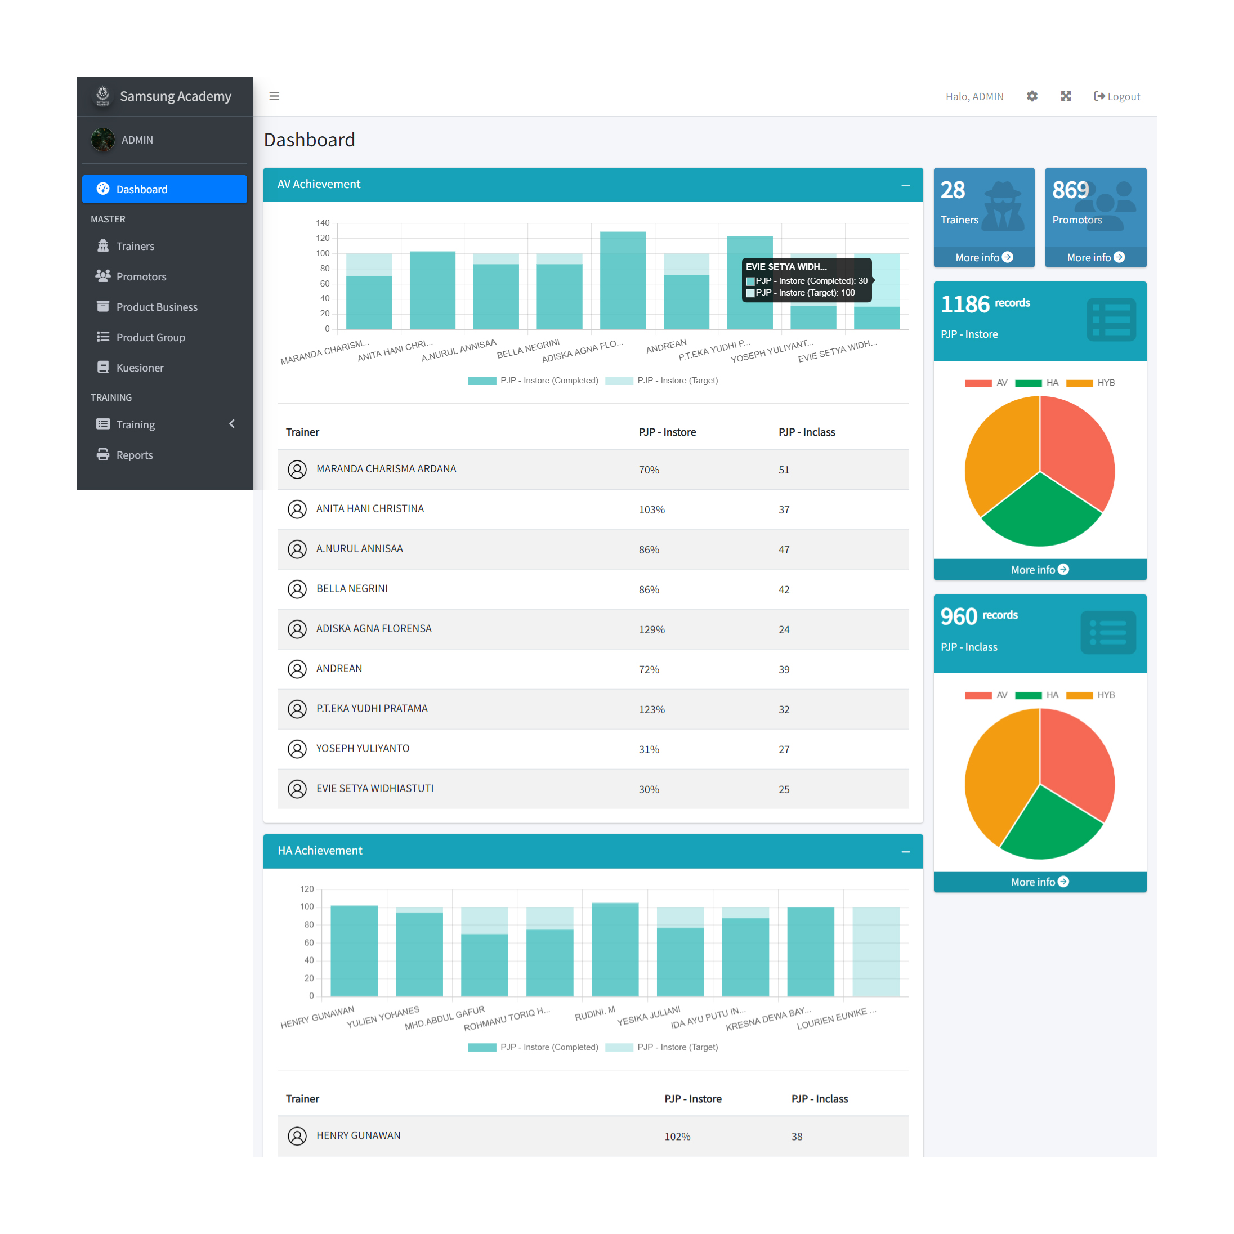Image resolution: width=1234 pixels, height=1234 pixels.
Task: Collapse the AV Achievement card
Action: pyautogui.click(x=905, y=185)
